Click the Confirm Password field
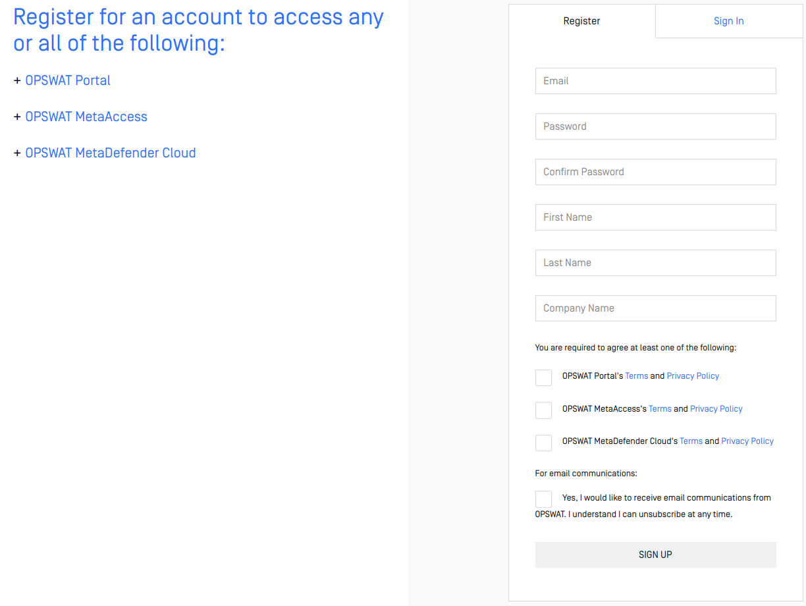 tap(656, 172)
